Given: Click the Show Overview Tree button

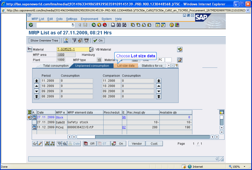Looking at the screenshot, I should [x=44, y=41].
